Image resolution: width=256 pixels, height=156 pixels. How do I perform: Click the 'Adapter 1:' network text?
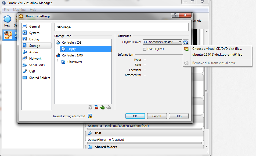95,126
